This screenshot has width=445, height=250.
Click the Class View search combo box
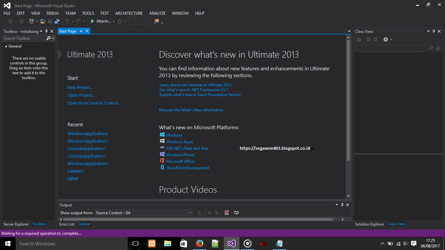click(391, 48)
